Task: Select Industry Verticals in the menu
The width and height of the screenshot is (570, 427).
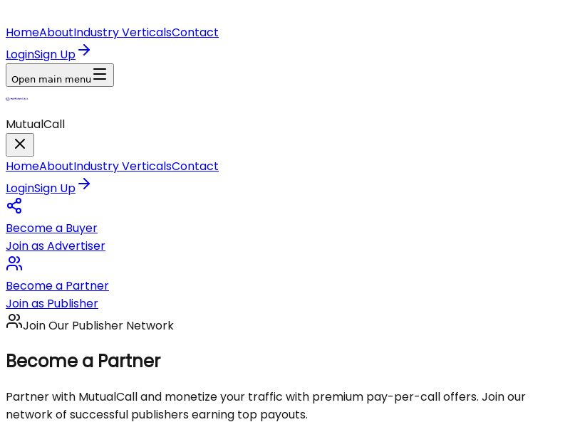Action: point(122,32)
